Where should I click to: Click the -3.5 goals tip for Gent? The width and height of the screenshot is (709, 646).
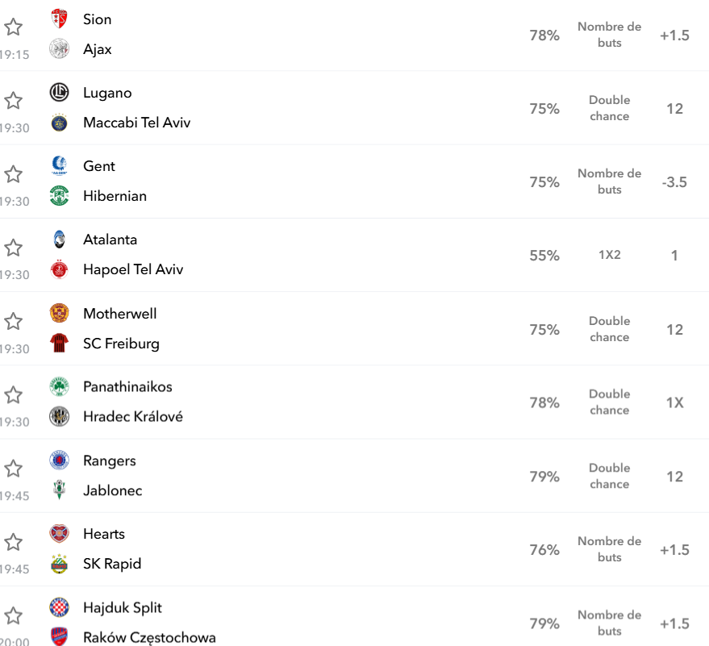[674, 181]
